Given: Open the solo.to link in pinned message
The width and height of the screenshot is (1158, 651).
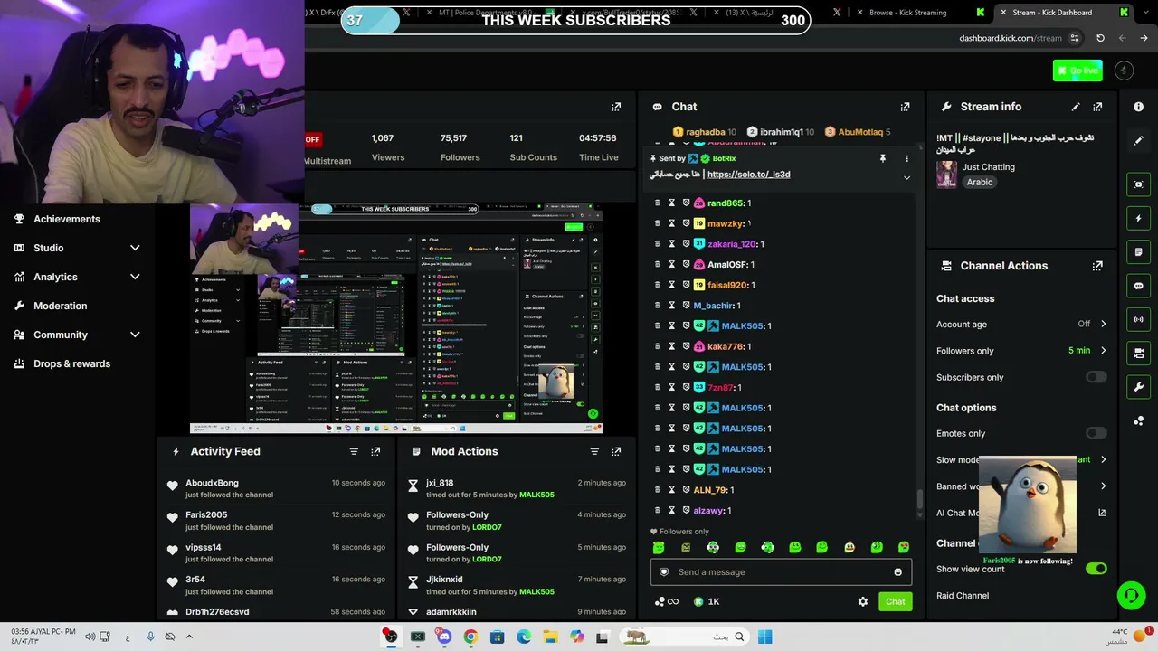Looking at the screenshot, I should (748, 175).
